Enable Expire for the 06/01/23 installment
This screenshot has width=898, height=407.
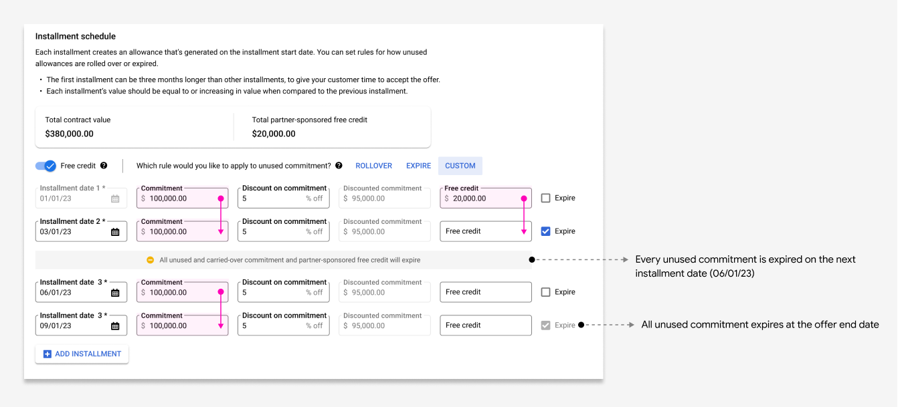tap(546, 291)
